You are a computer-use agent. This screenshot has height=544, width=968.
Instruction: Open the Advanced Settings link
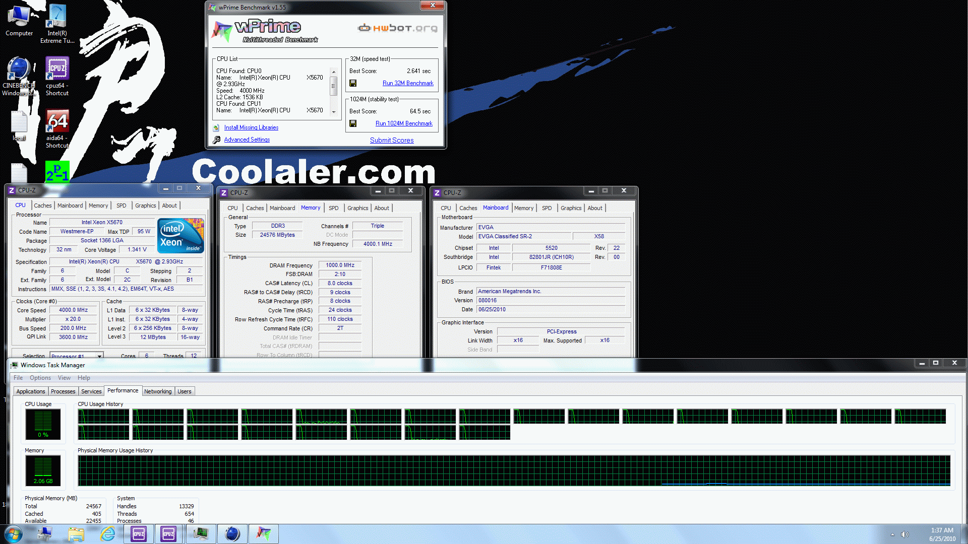247,140
